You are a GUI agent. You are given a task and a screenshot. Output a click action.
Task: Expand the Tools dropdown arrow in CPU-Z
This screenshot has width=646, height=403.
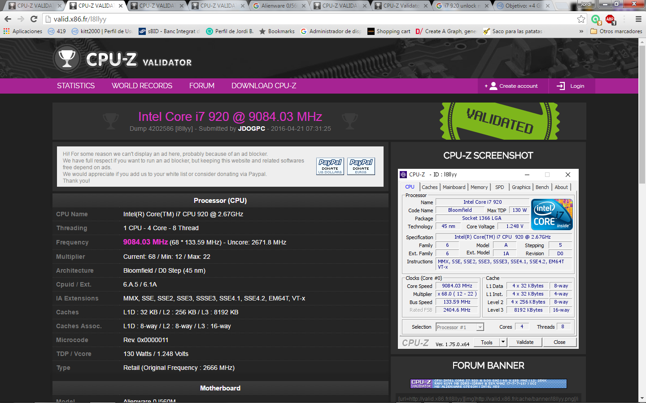tap(503, 342)
